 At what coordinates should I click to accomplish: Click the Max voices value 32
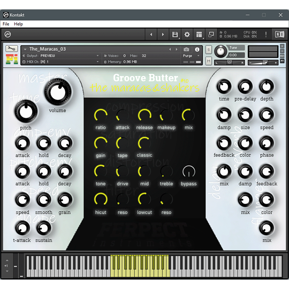pyautogui.click(x=144, y=56)
